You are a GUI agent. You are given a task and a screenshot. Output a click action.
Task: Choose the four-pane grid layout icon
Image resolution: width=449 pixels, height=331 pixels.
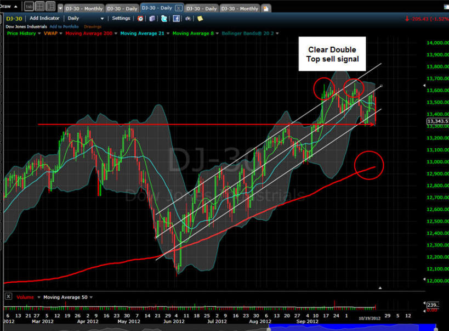coord(40,6)
